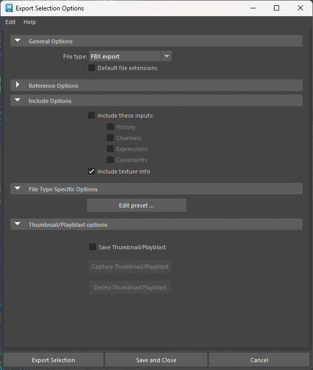Click the Edit preset button
313x370 pixels.
[x=136, y=205]
